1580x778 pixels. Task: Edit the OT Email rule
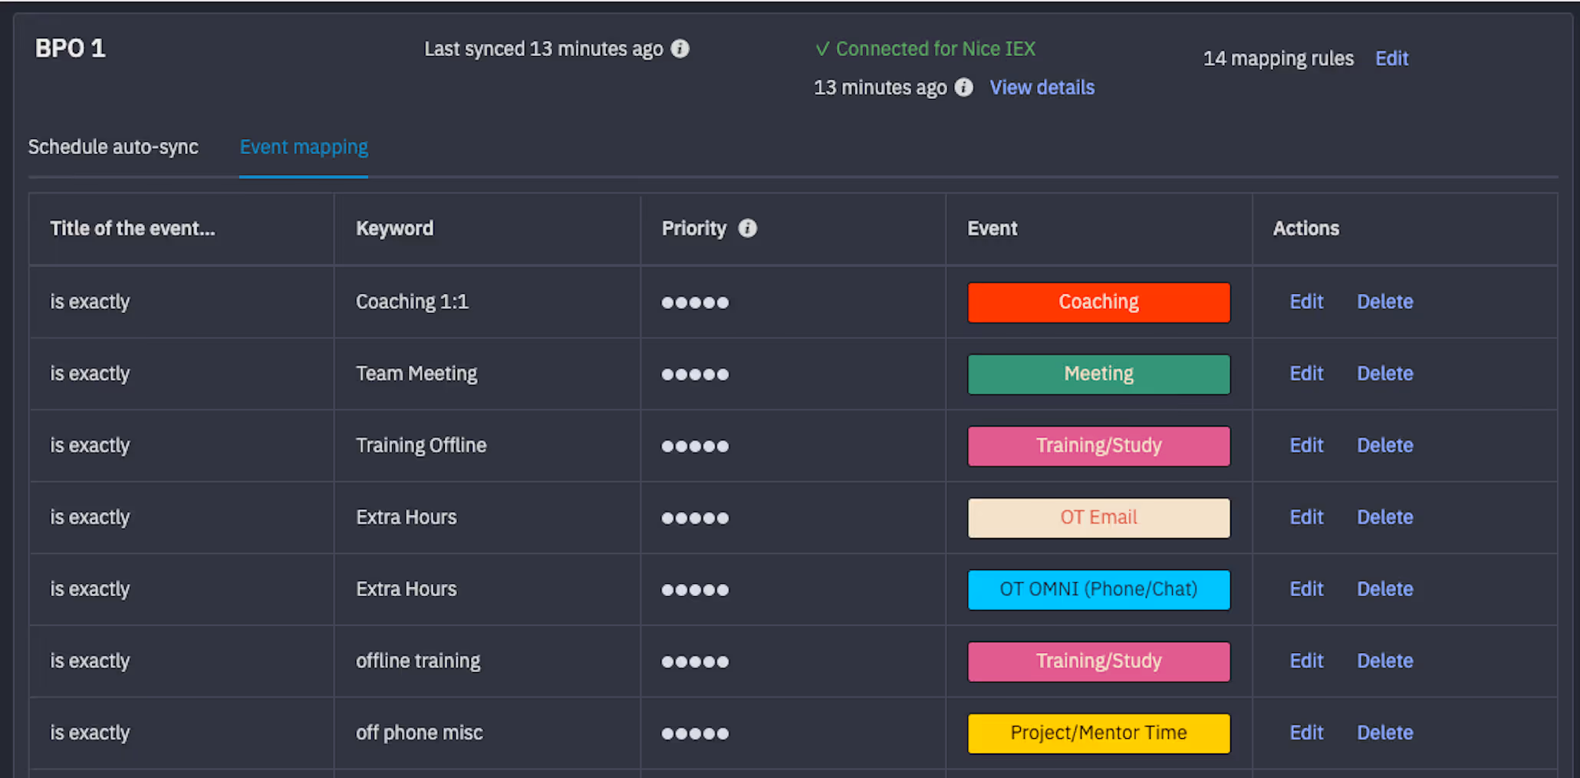pyautogui.click(x=1307, y=517)
